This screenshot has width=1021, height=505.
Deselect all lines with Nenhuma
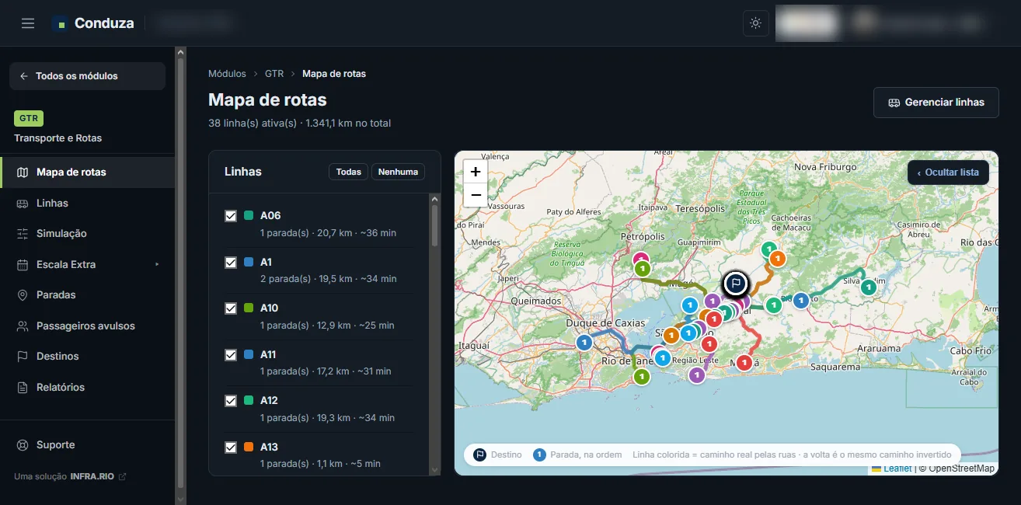pyautogui.click(x=398, y=172)
